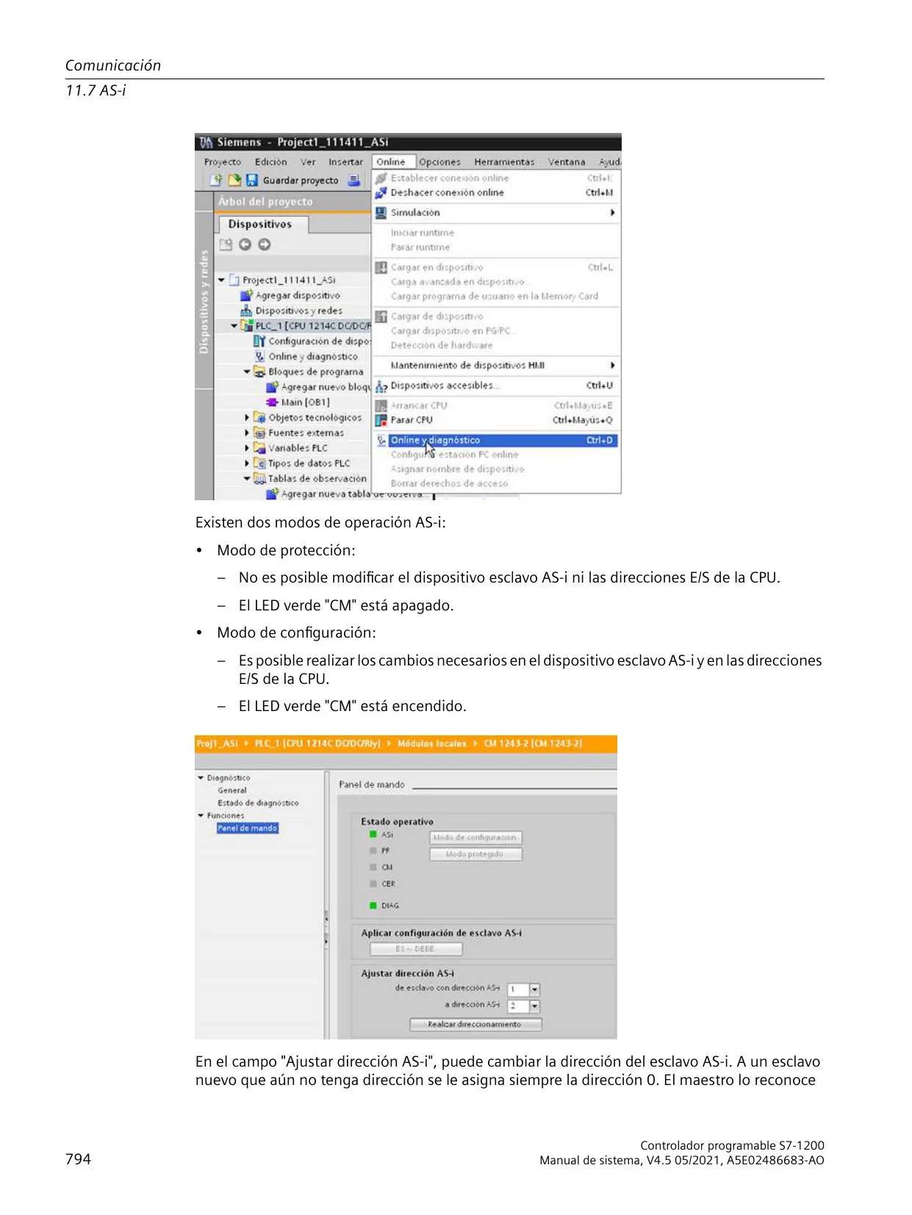Collapse the Tablas de observación folder arrow

click(247, 478)
